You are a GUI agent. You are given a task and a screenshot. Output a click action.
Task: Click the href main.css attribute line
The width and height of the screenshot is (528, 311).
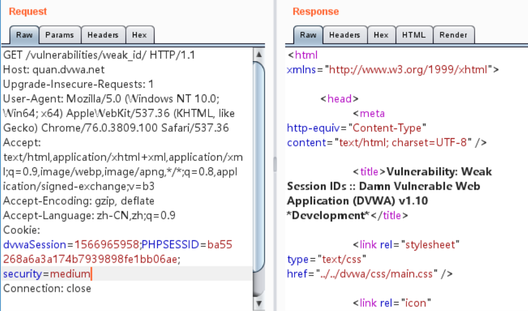(x=370, y=274)
